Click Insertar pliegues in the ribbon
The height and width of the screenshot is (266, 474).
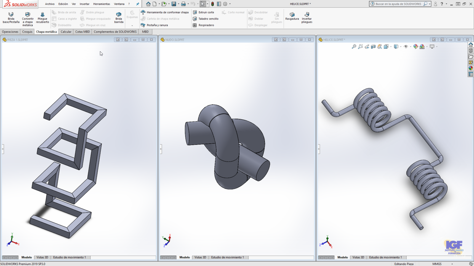click(307, 18)
